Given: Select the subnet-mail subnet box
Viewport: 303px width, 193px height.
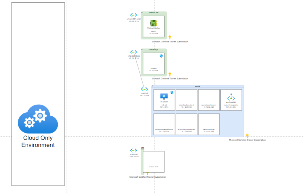Looking at the screenshot, I should point(154,162).
